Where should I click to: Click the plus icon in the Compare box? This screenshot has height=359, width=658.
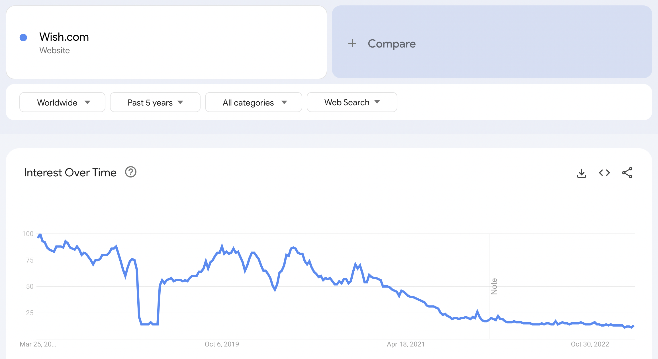[352, 44]
